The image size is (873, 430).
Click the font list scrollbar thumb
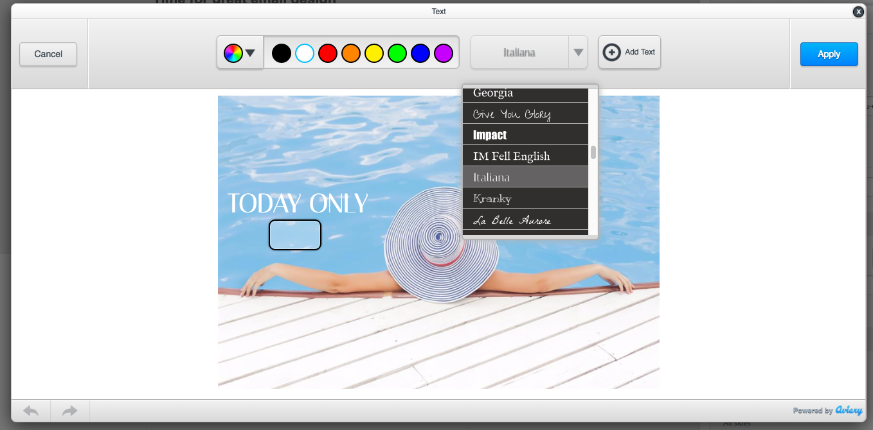[593, 152]
